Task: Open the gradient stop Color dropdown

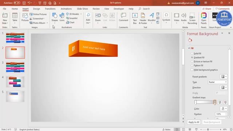Action: [224, 108]
